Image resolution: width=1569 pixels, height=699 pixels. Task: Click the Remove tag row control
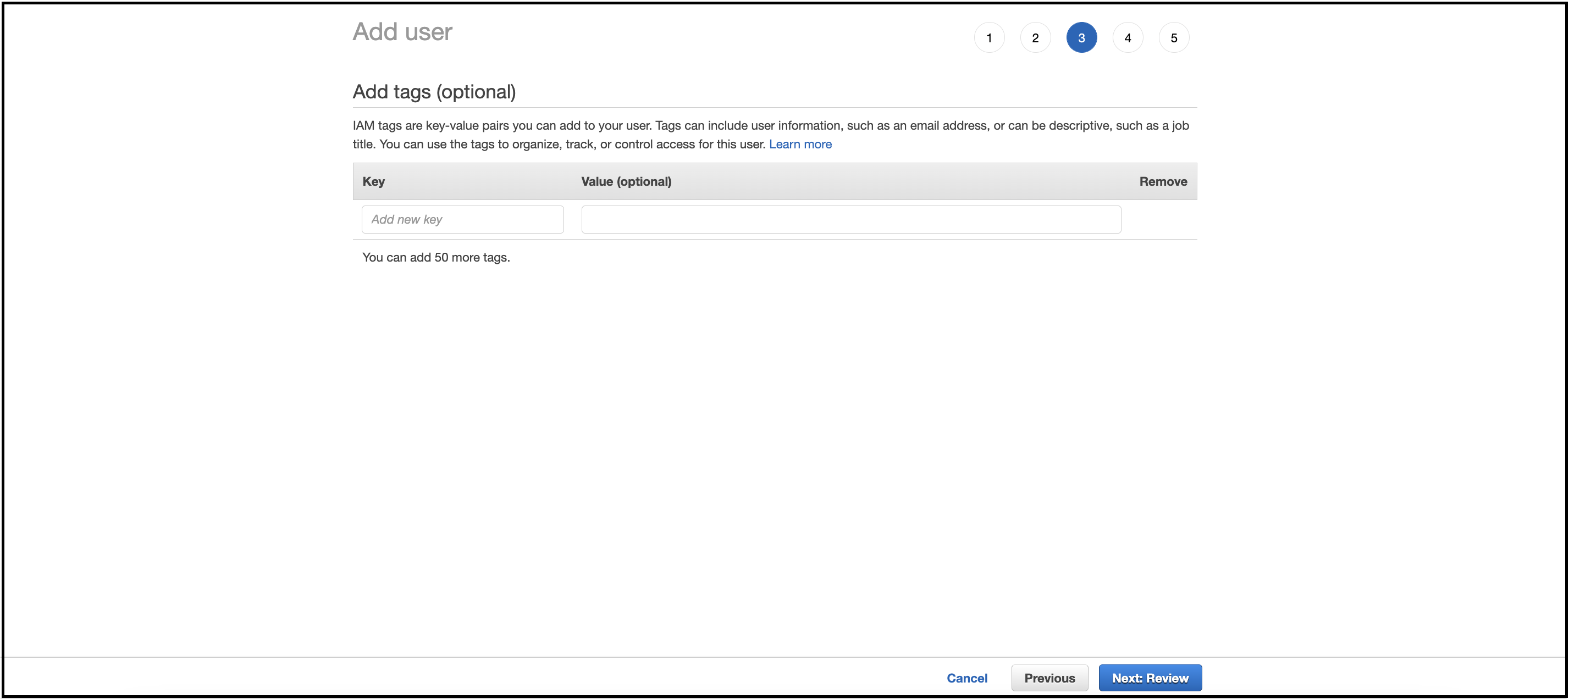tap(1164, 219)
